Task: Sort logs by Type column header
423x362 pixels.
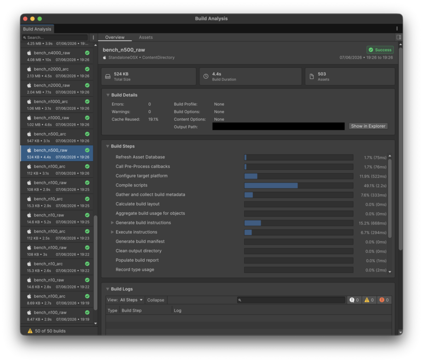Action: 112,310
